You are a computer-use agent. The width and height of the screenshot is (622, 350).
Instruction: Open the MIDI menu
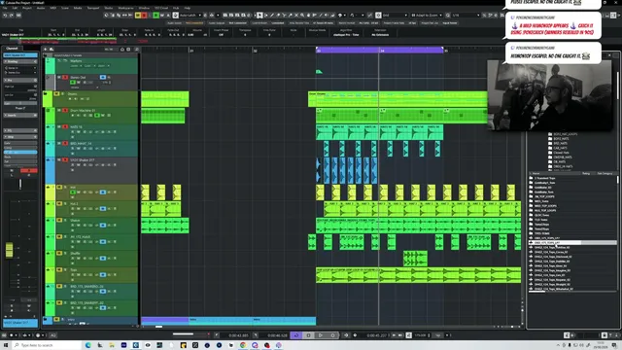(x=52, y=8)
